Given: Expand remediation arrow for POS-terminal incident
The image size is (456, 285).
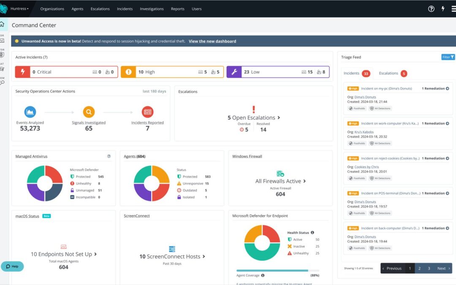Looking at the screenshot, I should click(x=447, y=193).
